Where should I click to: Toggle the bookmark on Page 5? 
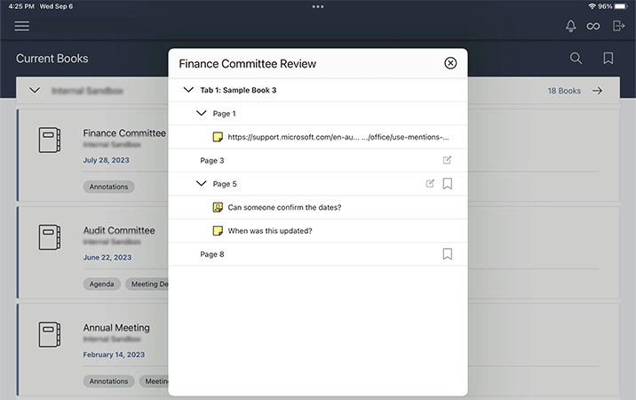point(448,184)
